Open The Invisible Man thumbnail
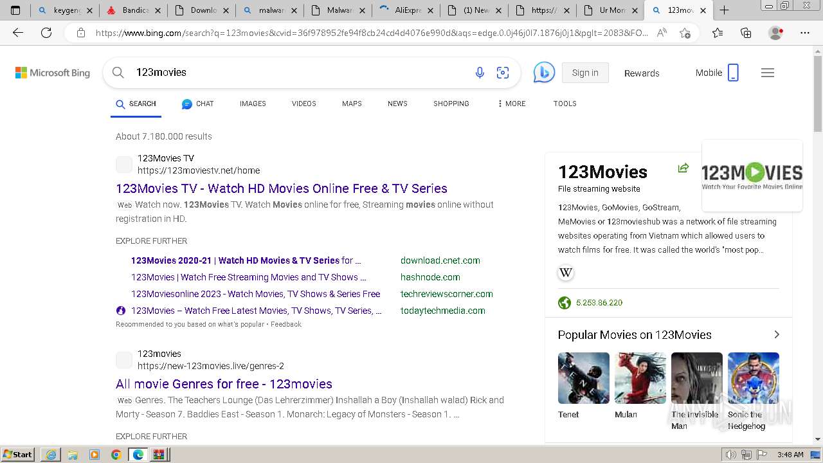This screenshot has height=463, width=823. coord(697,378)
